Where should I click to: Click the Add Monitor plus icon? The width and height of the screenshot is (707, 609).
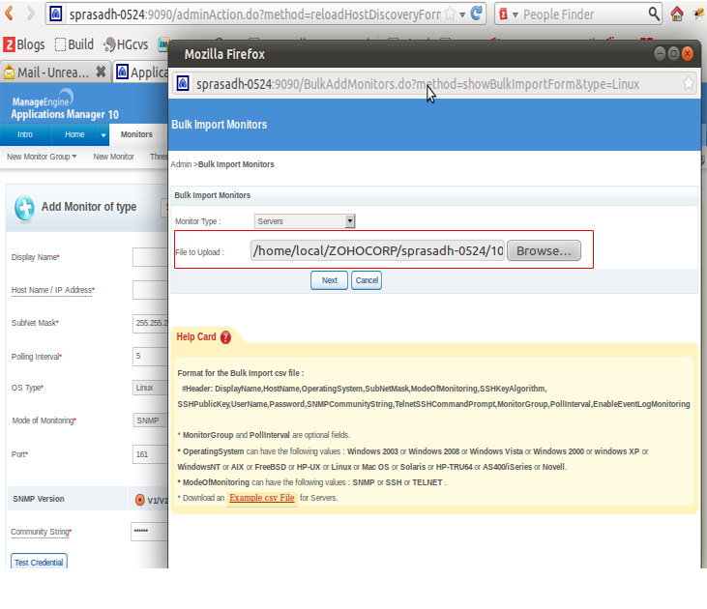tap(24, 208)
